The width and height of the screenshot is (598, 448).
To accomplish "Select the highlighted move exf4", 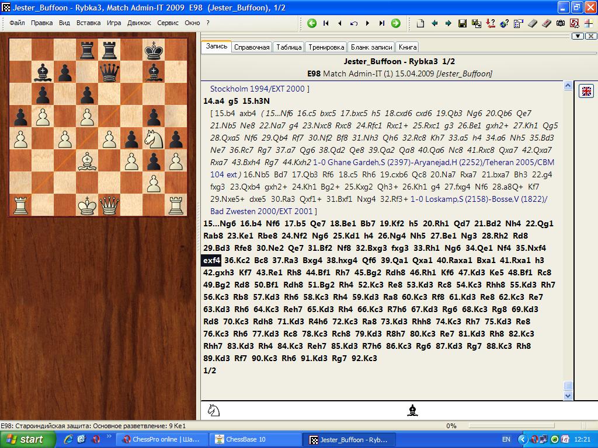I will (211, 260).
